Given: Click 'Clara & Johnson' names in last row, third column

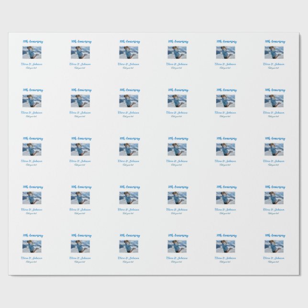Looking at the screenshot, I should point(129,258).
